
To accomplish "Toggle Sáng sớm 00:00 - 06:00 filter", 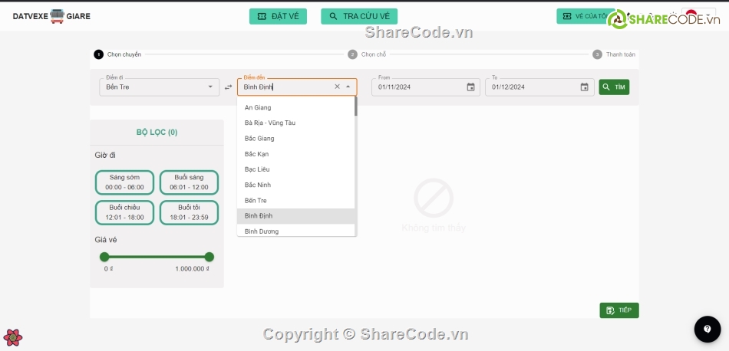I will (124, 182).
